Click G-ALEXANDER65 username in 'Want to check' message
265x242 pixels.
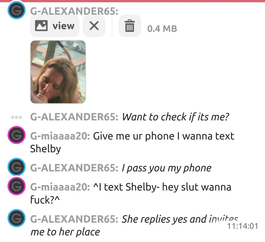click(x=74, y=117)
